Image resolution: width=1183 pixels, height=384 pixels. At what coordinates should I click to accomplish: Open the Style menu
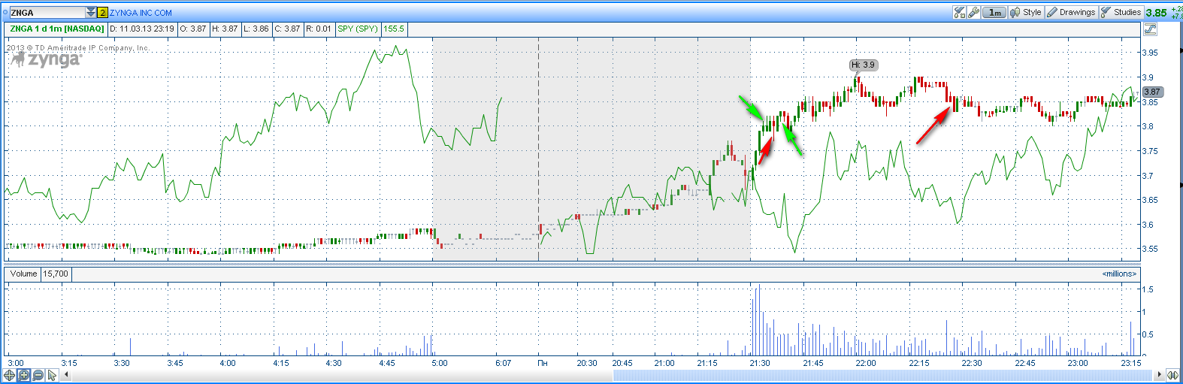1026,12
